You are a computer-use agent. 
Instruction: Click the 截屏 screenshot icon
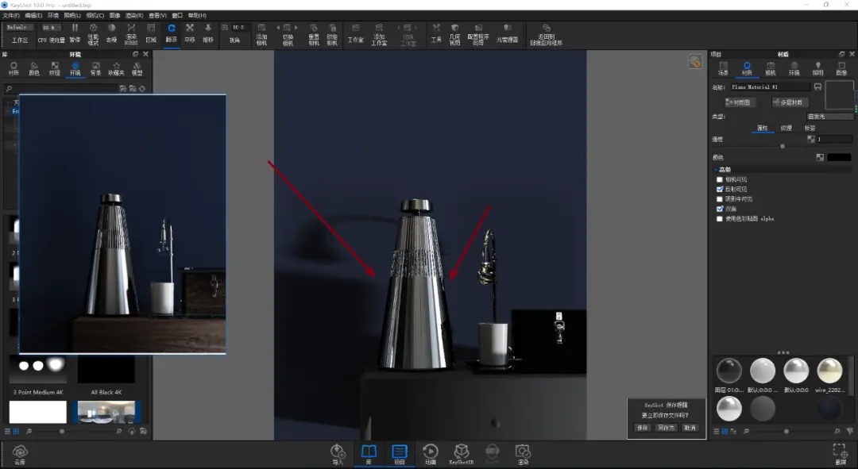(841, 454)
